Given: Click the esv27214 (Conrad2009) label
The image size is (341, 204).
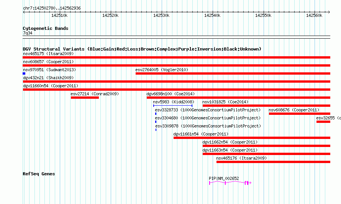Looking at the screenshot, I should [x=95, y=94].
